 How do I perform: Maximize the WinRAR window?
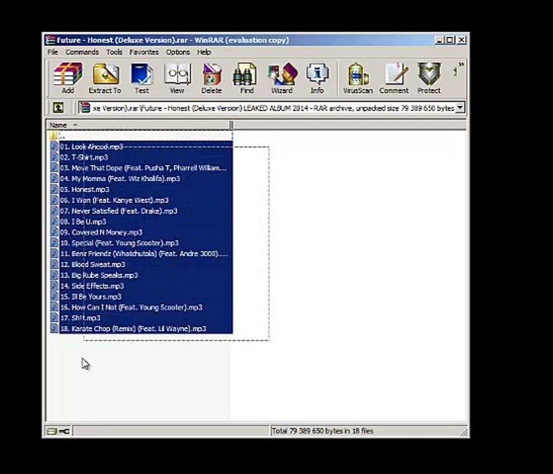pyautogui.click(x=450, y=40)
